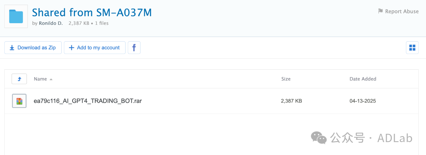
Task: Click the Shared from SM-A037M folder title
Action: point(92,13)
